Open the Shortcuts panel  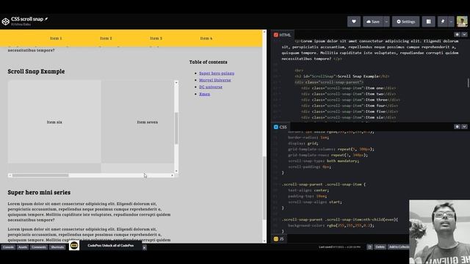tap(57, 247)
